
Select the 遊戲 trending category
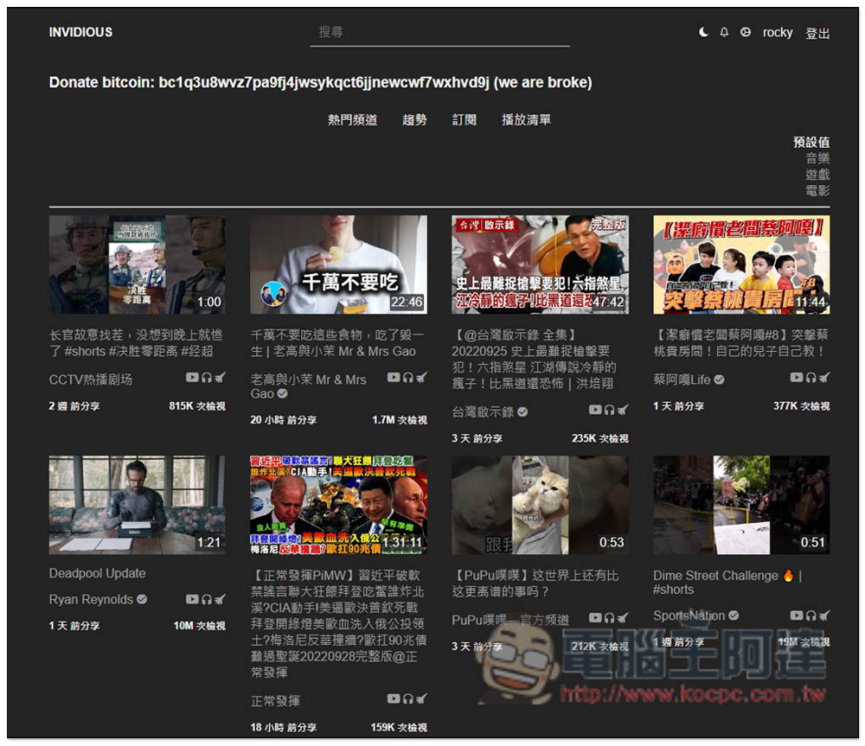tap(817, 175)
